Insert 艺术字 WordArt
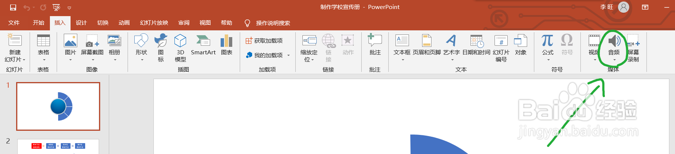 (451, 48)
